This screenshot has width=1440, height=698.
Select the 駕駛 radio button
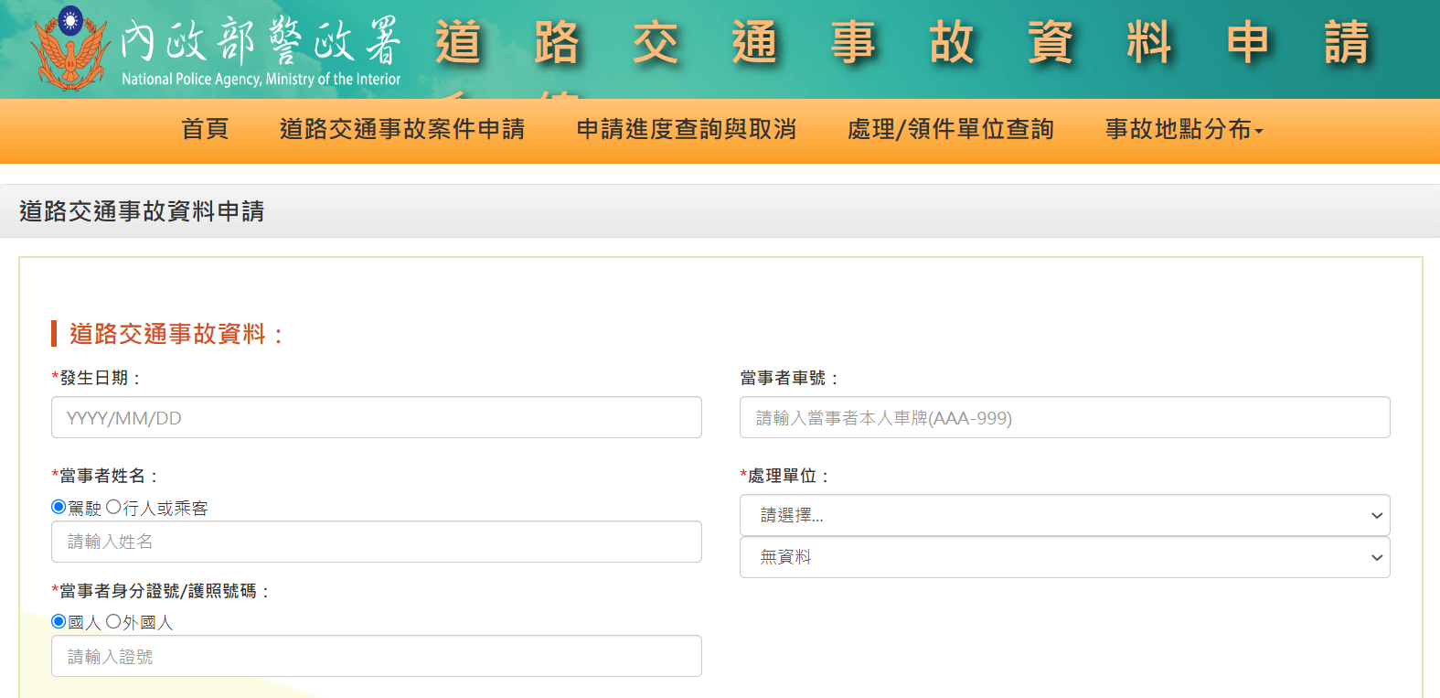[x=59, y=507]
